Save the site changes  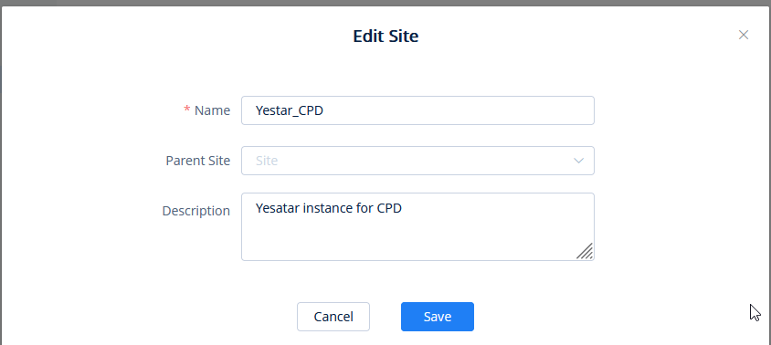coord(438,317)
